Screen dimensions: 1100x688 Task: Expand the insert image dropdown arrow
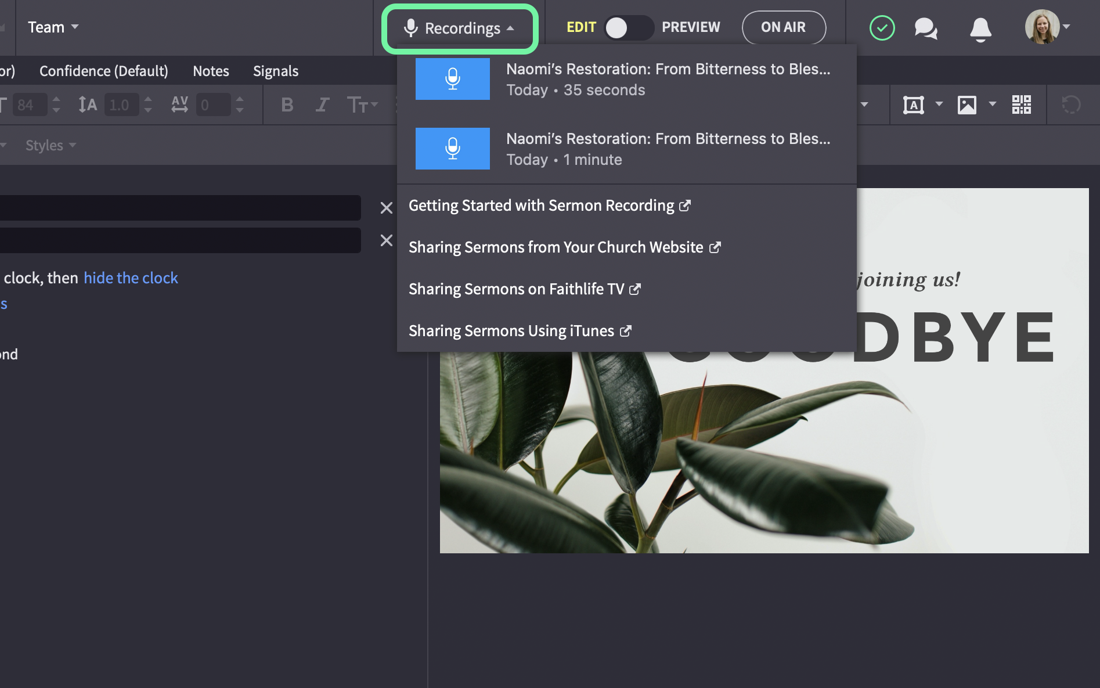click(x=992, y=105)
